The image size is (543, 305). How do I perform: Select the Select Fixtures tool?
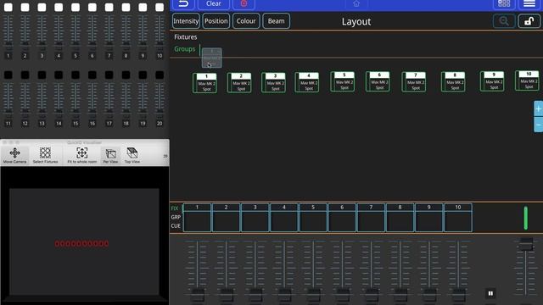[x=45, y=155]
